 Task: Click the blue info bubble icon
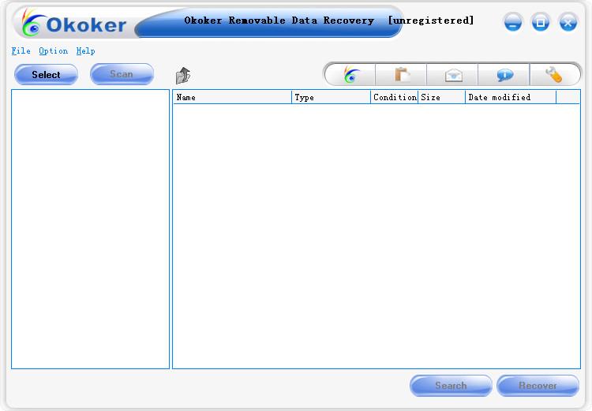(x=504, y=74)
